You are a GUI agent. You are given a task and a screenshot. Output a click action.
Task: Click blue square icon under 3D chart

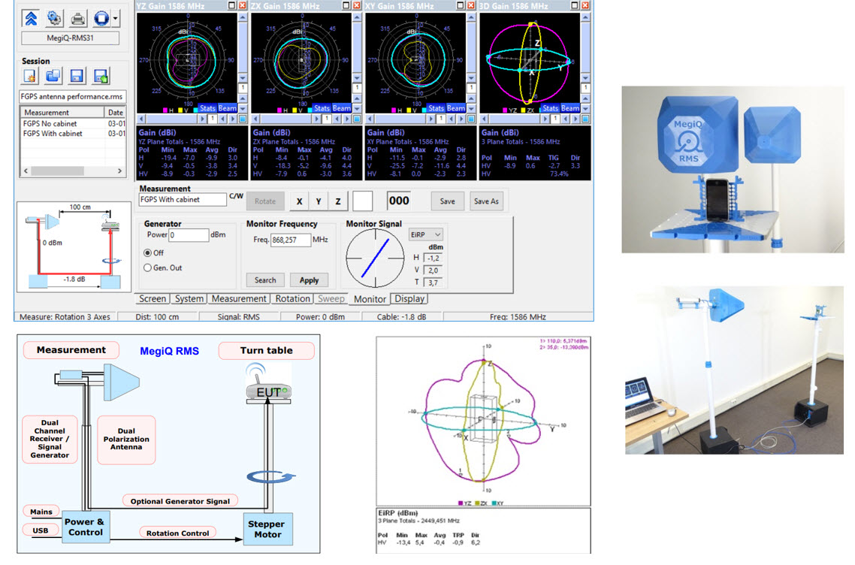[585, 119]
